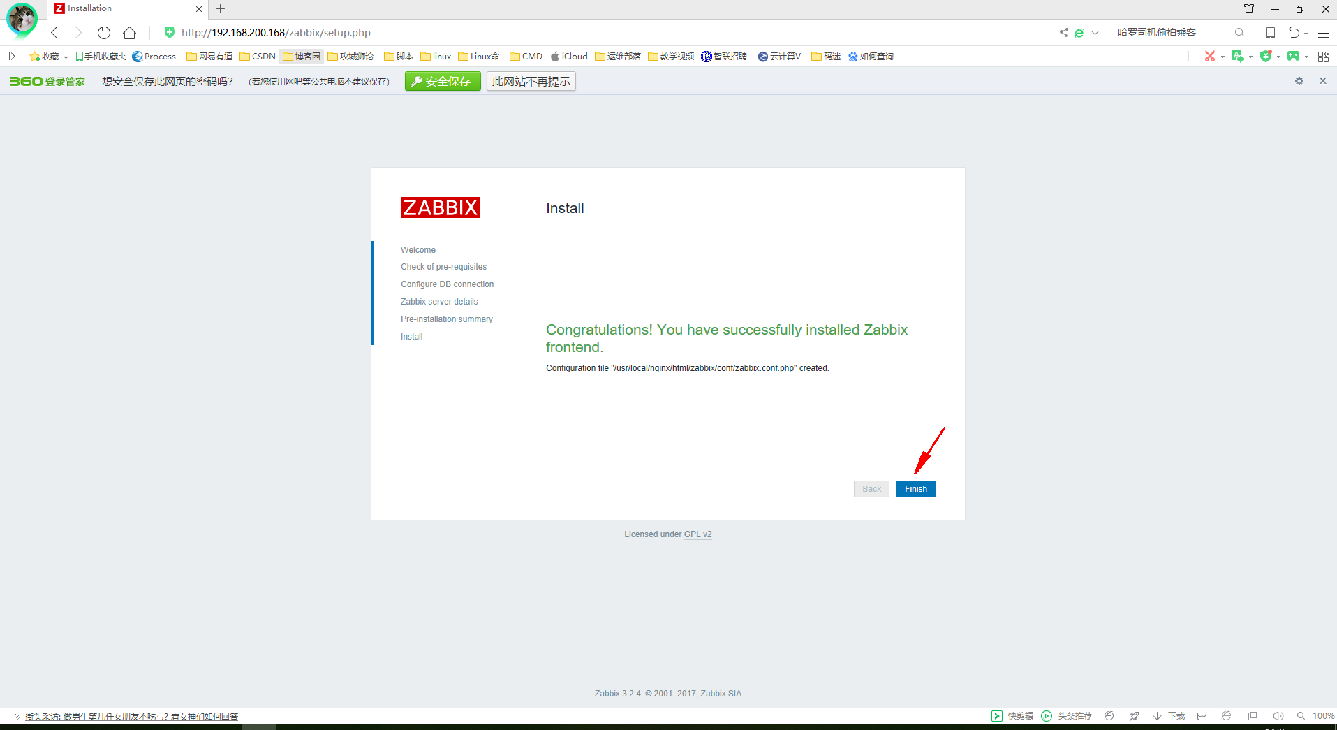Click the user avatar picture
1337x730 pixels.
(22, 19)
